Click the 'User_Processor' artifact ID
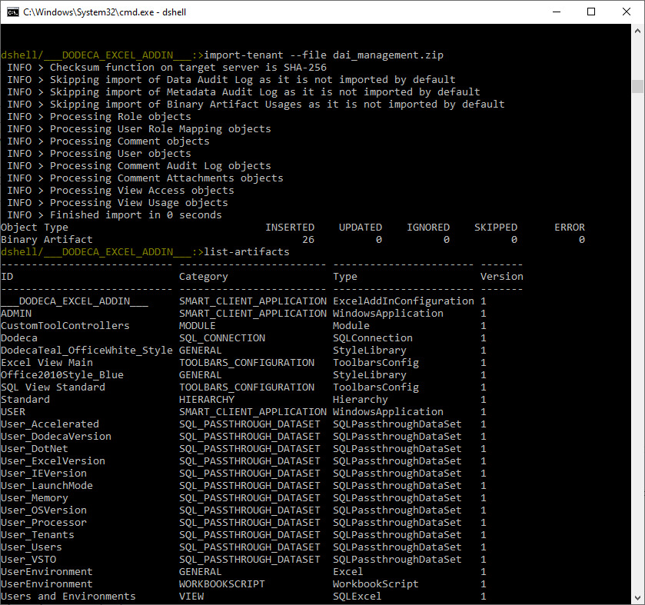The image size is (645, 605). pos(44,524)
